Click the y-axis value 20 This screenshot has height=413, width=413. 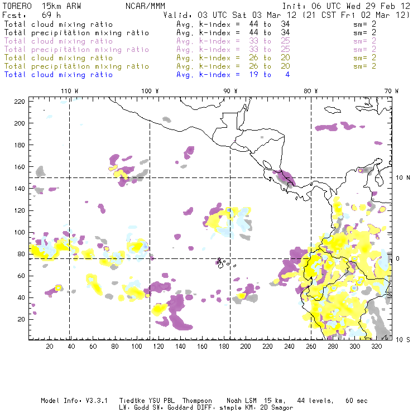pos(21,319)
